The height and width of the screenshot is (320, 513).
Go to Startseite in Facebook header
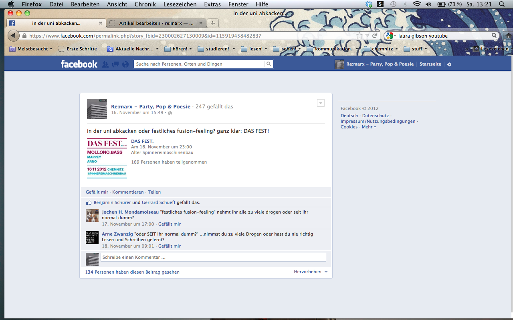point(430,64)
